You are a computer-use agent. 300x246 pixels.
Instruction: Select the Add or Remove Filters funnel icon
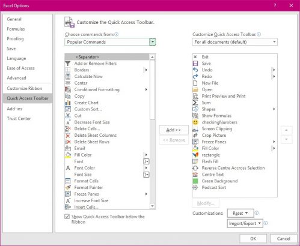coord(68,64)
